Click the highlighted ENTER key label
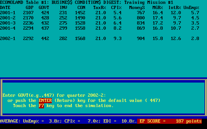207x129 pixels. [x=45, y=101]
